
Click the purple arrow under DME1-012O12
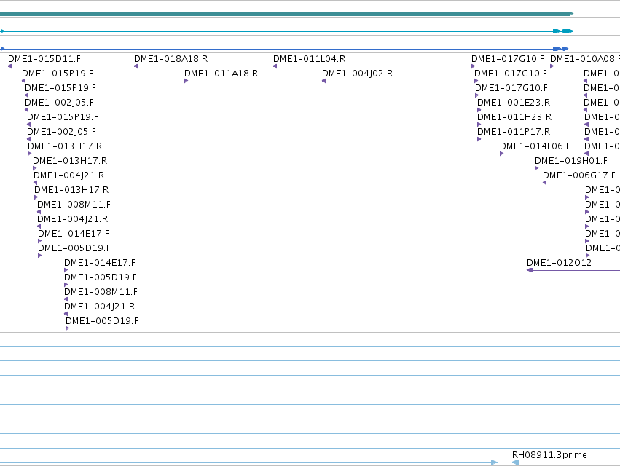click(x=530, y=270)
